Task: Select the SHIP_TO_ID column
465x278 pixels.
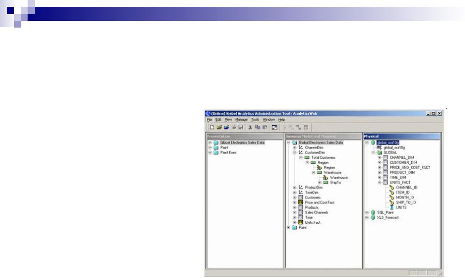Action: click(x=406, y=202)
